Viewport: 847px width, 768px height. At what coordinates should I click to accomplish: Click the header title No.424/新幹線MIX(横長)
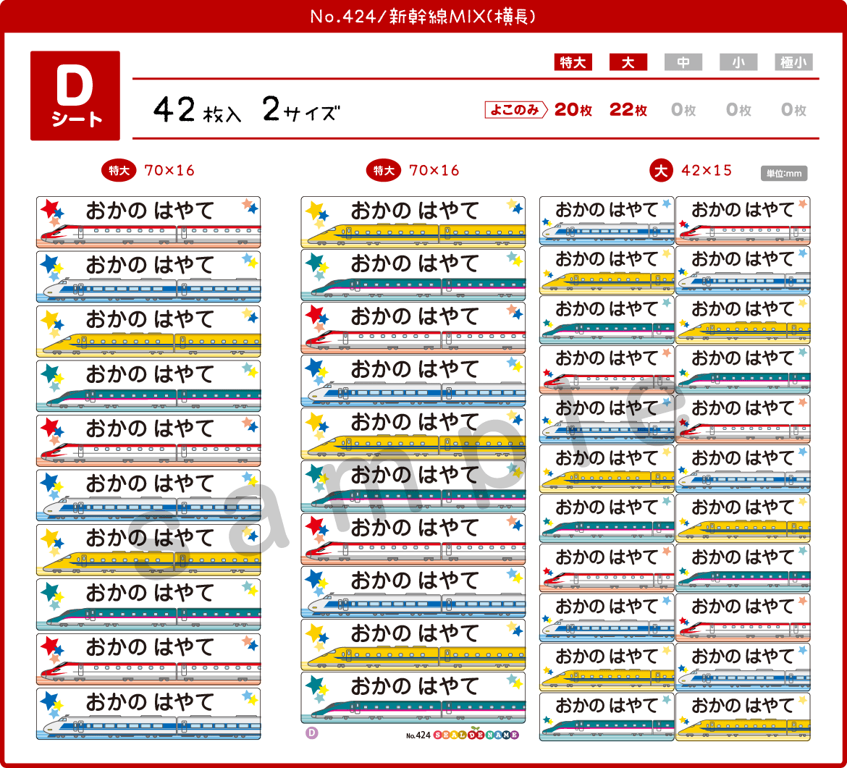(x=423, y=17)
